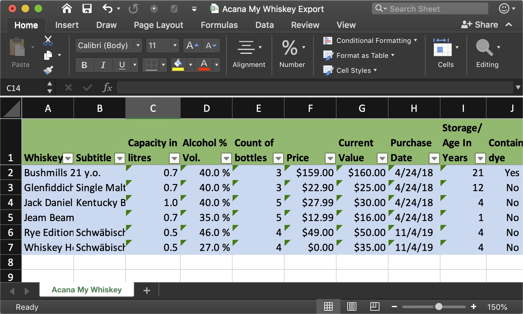Cut selection with scissors icon

48,41
